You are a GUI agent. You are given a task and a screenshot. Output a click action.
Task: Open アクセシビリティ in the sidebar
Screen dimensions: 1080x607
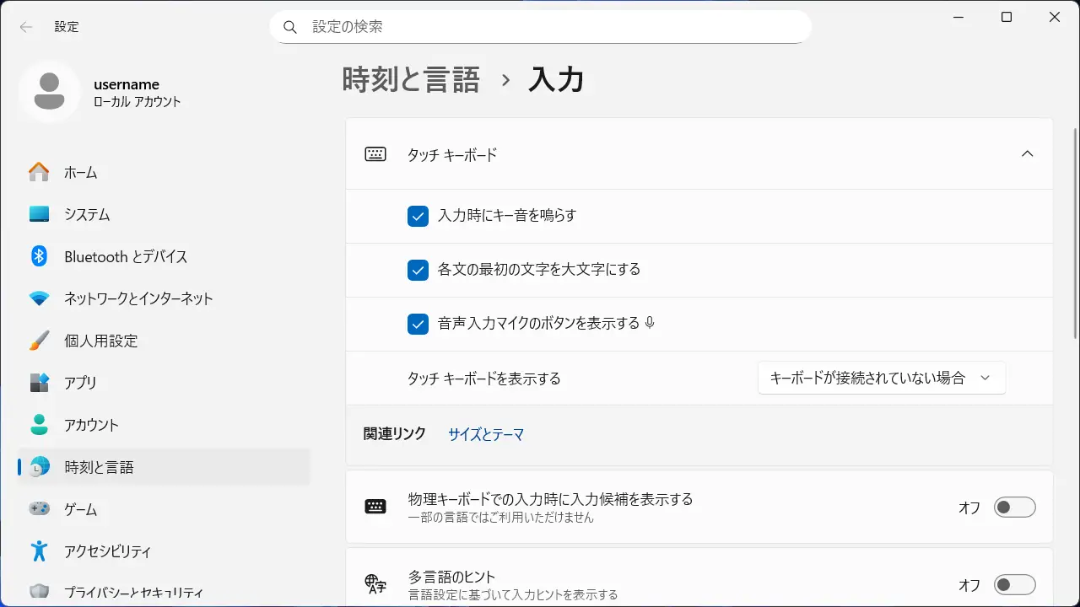click(x=107, y=551)
